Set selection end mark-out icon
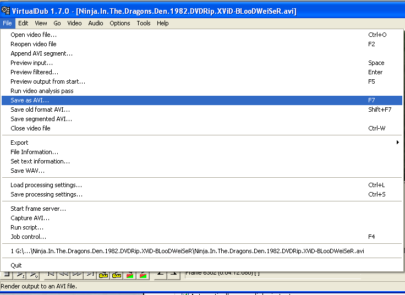 click(173, 275)
